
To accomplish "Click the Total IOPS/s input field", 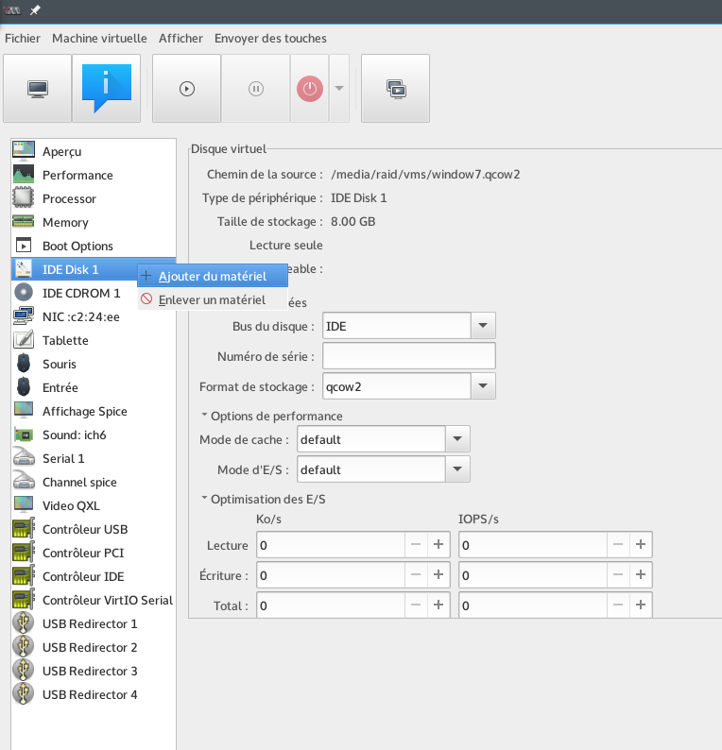I will point(534,605).
